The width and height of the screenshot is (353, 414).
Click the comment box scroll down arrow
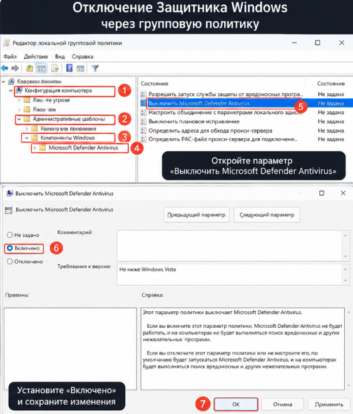click(x=345, y=256)
